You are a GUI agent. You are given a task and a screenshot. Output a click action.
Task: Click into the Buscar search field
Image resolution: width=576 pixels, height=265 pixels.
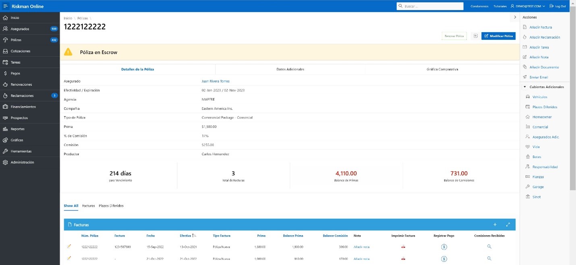[430, 6]
